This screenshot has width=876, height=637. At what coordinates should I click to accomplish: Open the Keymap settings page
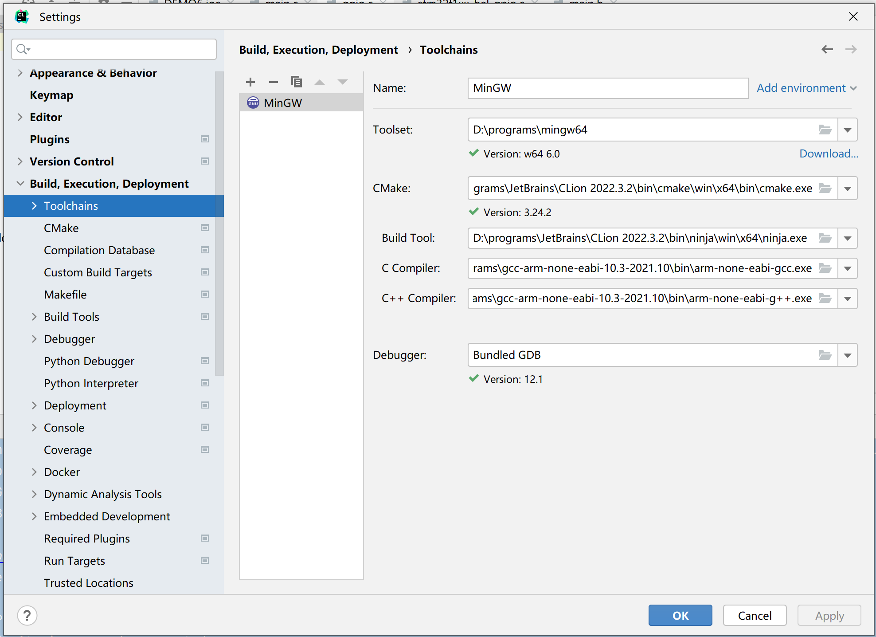tap(51, 95)
